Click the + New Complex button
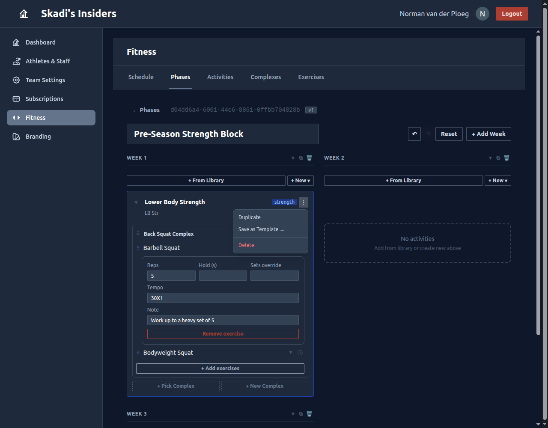The height and width of the screenshot is (428, 548). [265, 386]
